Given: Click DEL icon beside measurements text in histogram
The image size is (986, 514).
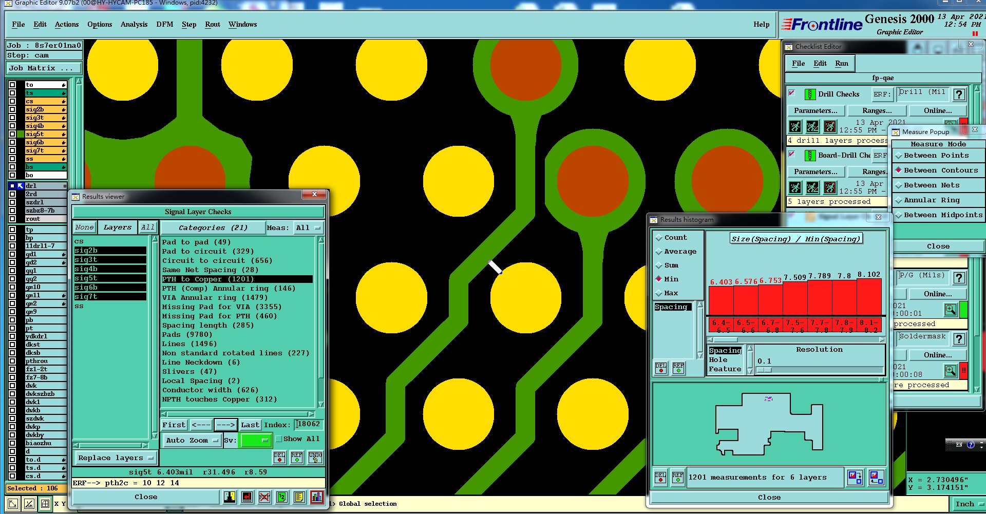Looking at the screenshot, I should pyautogui.click(x=660, y=478).
